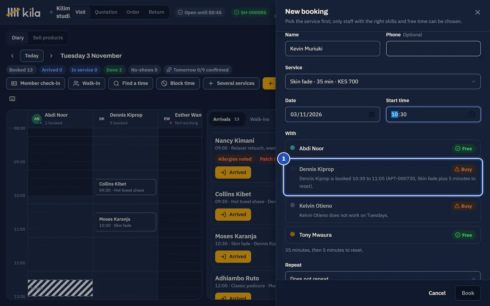Switch to the Quotation tab
The image size is (490, 306).
(106, 12)
